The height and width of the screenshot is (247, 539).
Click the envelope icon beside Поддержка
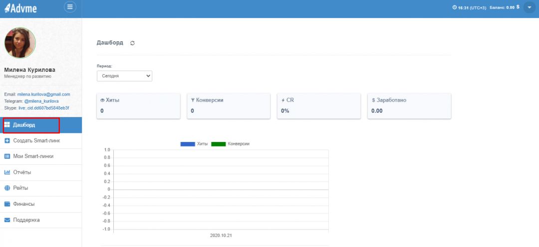[x=7, y=220]
